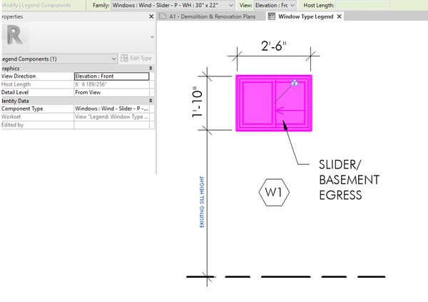The width and height of the screenshot is (428, 302).
Task: Click the blue control grip on window
Action: pos(295,83)
